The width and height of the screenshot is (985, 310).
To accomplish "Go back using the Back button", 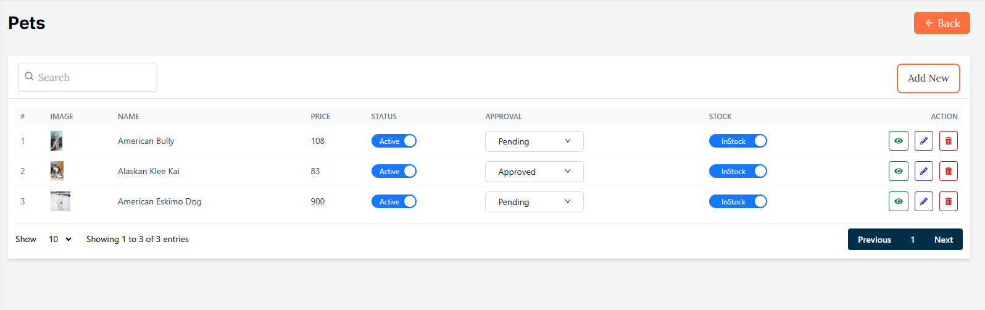I will [941, 23].
